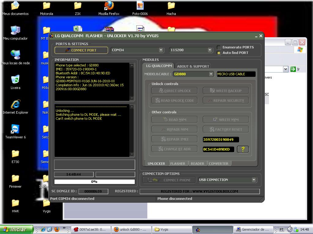Launch TeamViewer 6 desktop shortcut
Viewport: 313px width, 234px height.
[15, 132]
